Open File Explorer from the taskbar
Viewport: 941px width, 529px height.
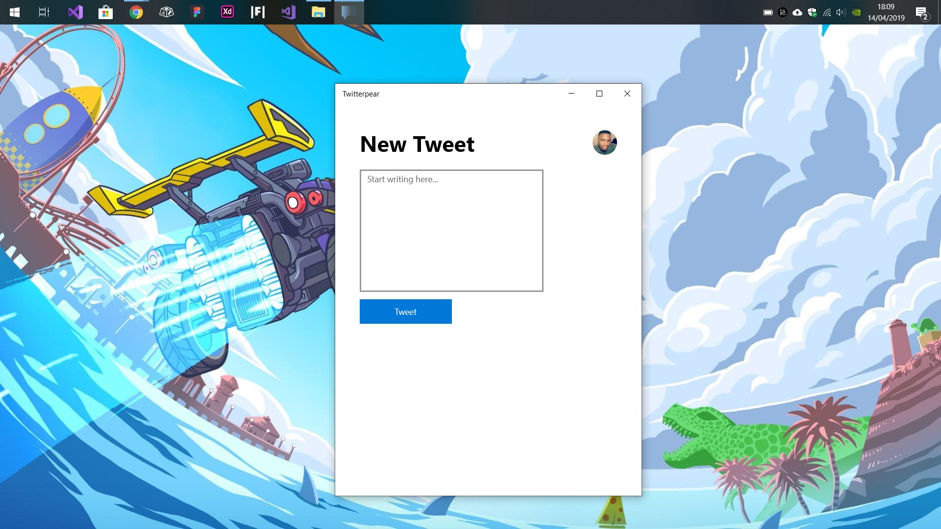[318, 12]
